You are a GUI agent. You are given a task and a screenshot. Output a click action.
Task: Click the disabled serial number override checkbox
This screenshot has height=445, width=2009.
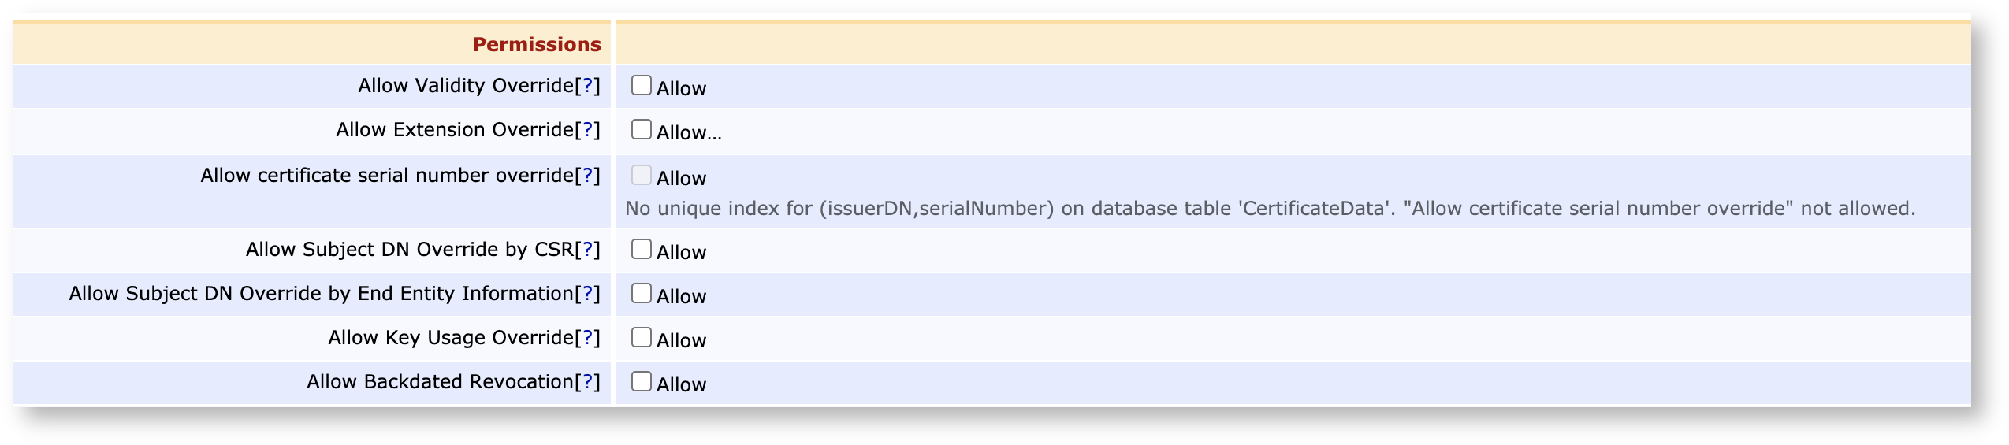click(x=641, y=175)
